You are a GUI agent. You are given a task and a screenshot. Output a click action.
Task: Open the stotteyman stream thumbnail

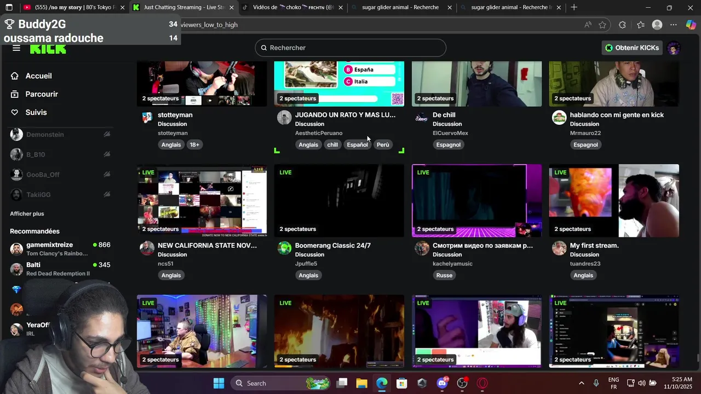202,84
